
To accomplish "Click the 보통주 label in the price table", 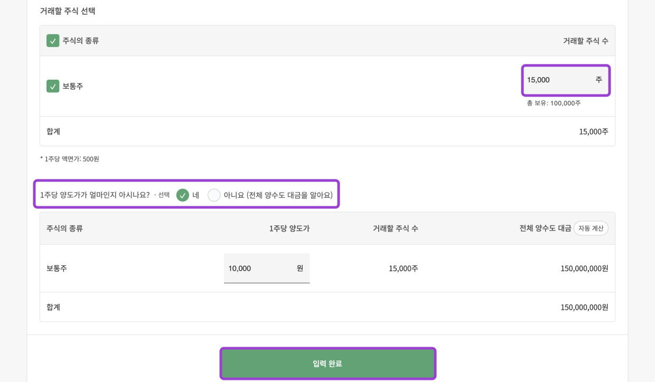I will [x=57, y=268].
